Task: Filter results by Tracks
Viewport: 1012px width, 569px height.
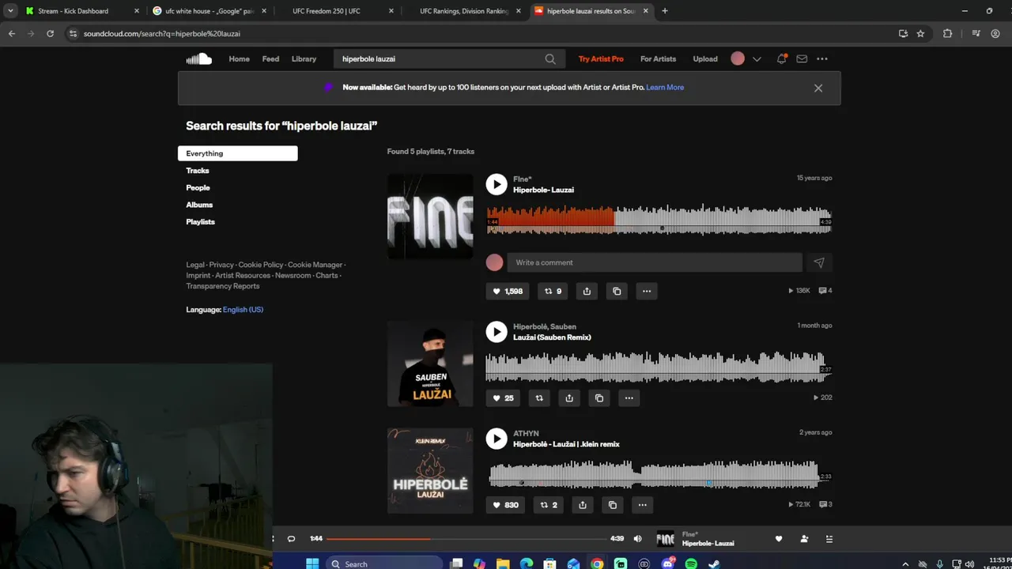Action: click(198, 171)
